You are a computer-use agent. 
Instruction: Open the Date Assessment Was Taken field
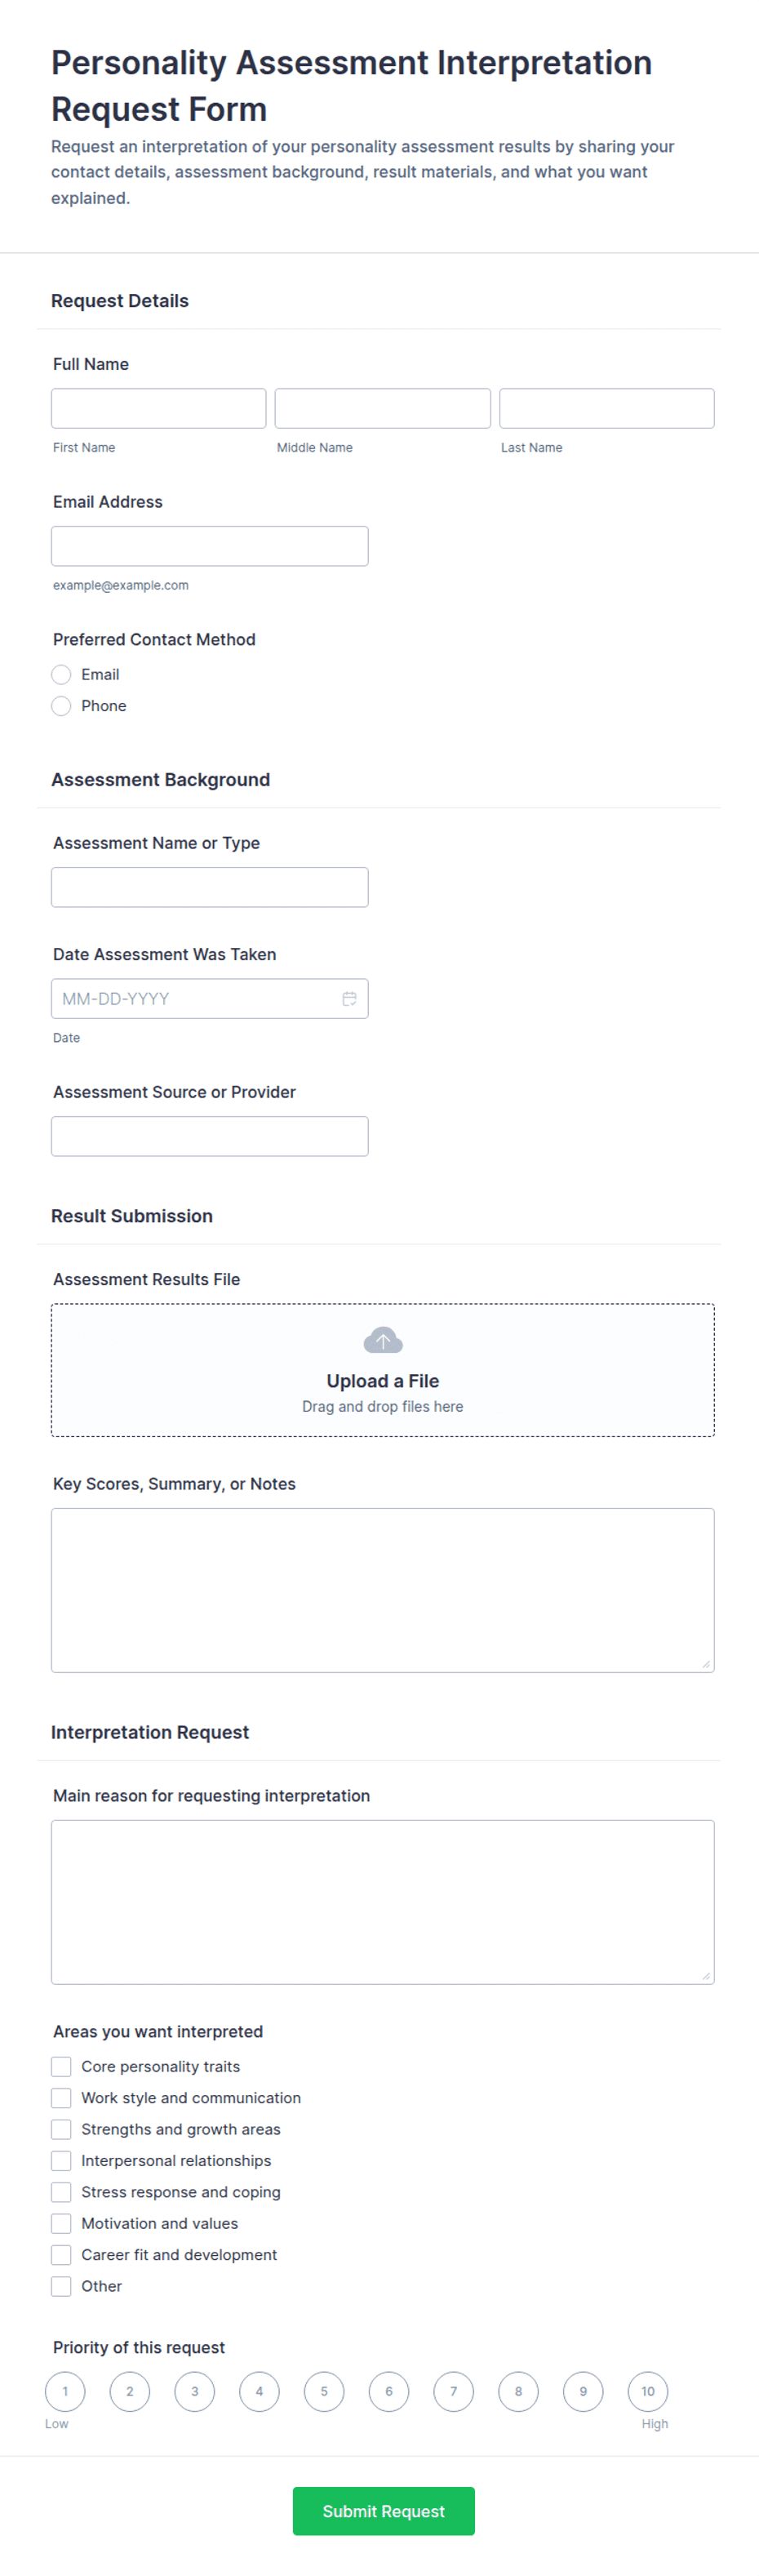210,998
